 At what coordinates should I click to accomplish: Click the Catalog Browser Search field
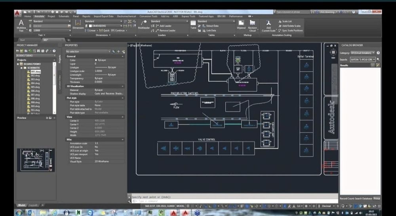tap(363, 59)
